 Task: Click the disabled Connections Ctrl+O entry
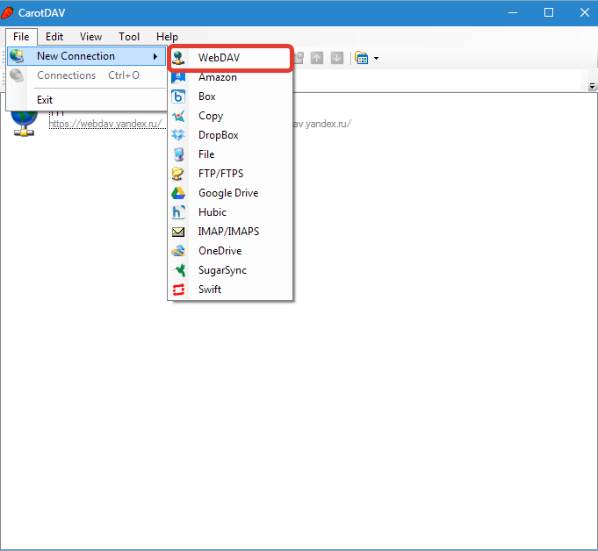coord(87,75)
